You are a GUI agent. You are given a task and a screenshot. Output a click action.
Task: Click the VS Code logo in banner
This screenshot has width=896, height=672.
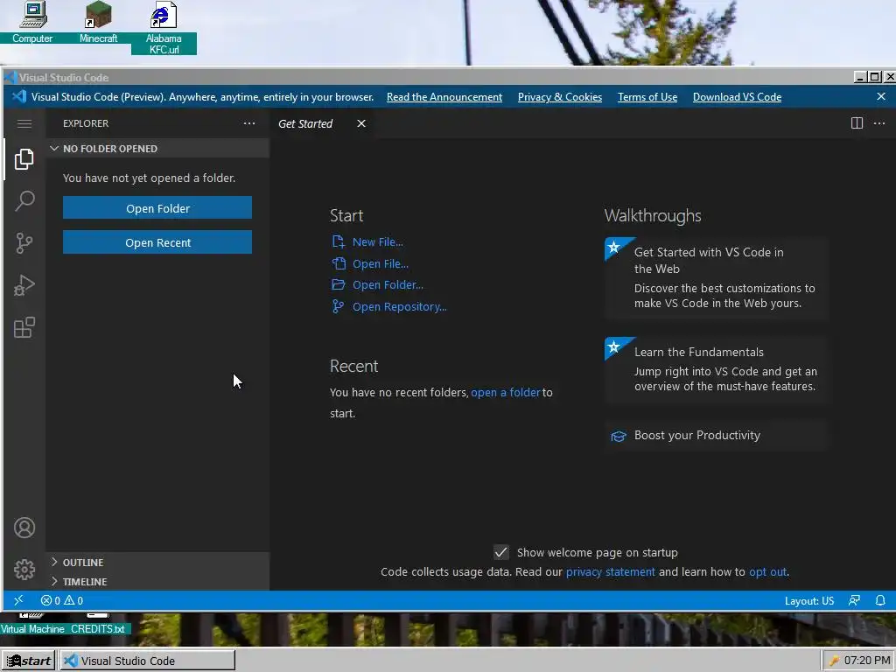[19, 96]
